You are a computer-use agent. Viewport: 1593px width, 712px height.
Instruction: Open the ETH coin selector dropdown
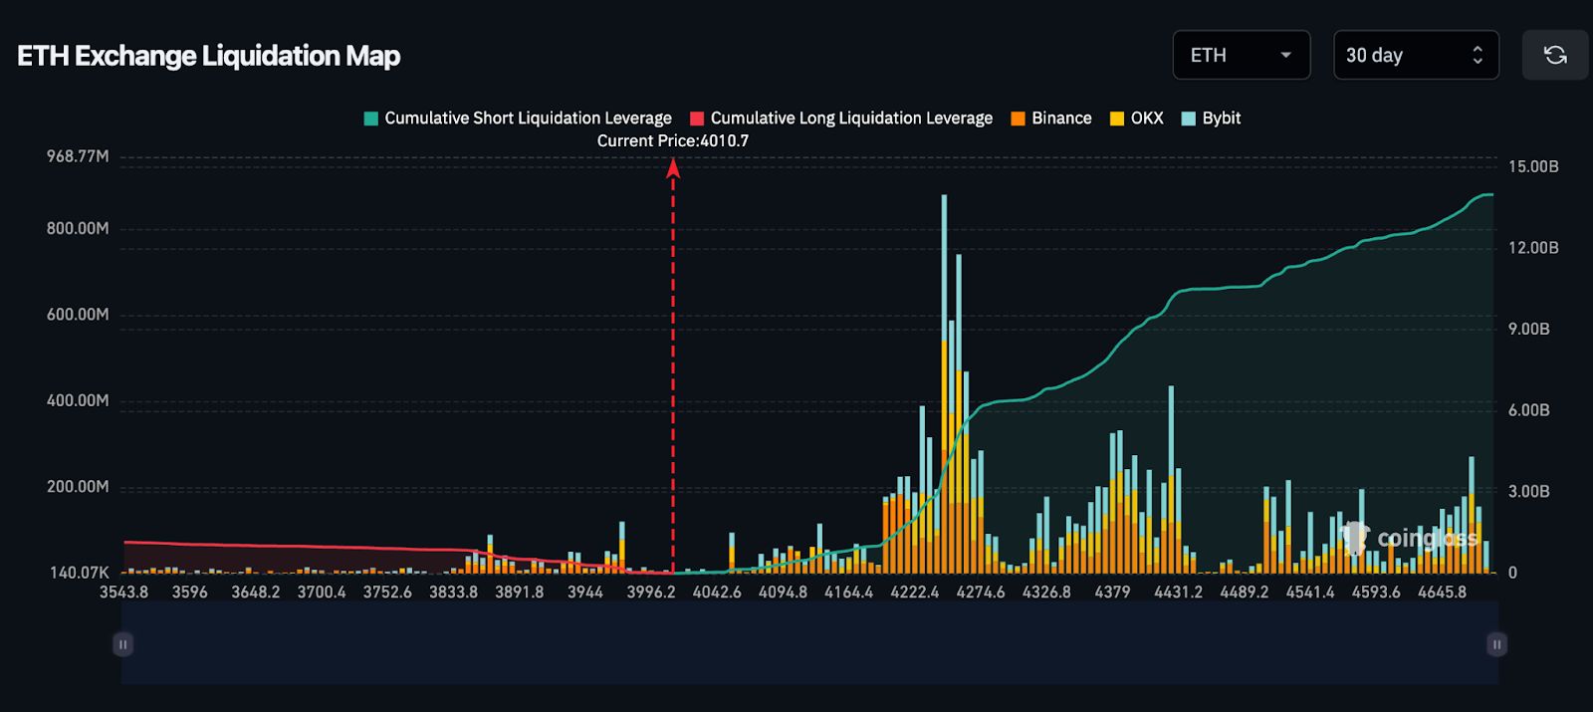pyautogui.click(x=1241, y=55)
